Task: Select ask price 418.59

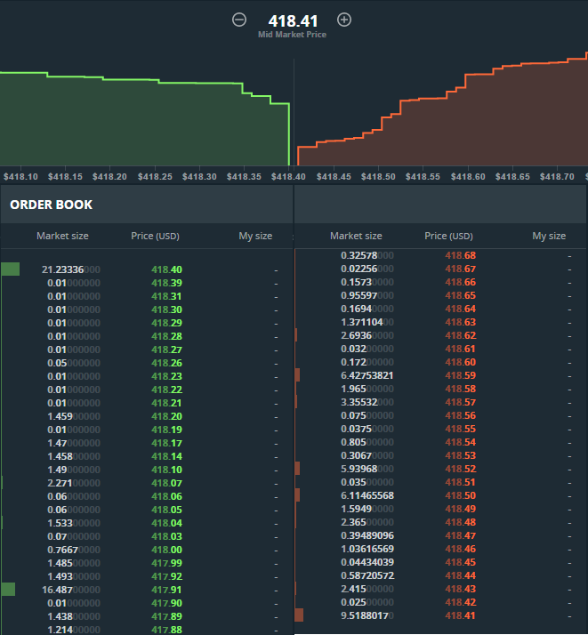Action: point(461,375)
